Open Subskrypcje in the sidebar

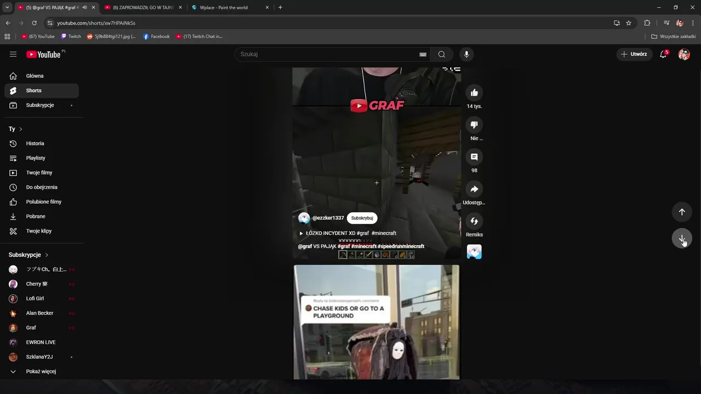coord(42,105)
